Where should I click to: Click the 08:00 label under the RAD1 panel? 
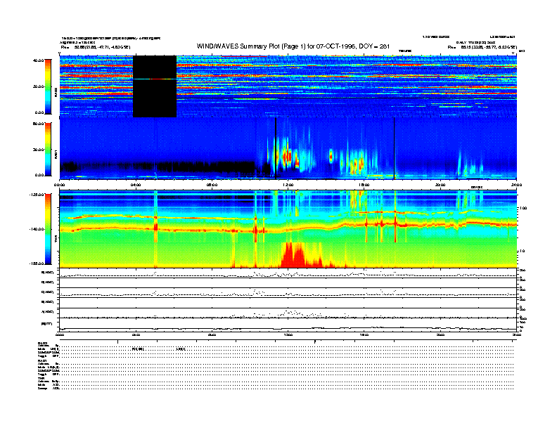pyautogui.click(x=212, y=185)
